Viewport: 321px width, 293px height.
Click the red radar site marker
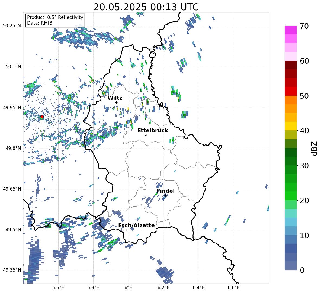coord(42,117)
